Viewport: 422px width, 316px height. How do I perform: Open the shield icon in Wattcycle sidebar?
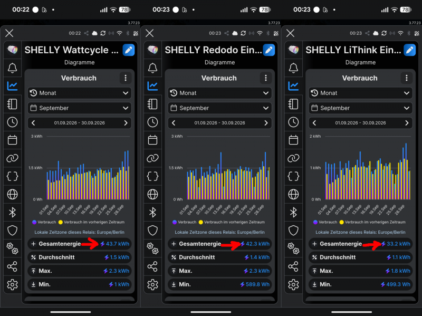pos(12,231)
